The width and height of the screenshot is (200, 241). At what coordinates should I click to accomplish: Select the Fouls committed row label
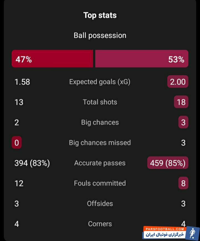pyautogui.click(x=100, y=183)
